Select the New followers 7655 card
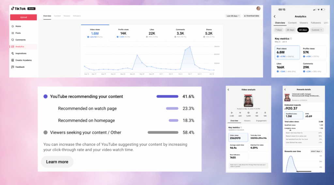 (x=238, y=157)
